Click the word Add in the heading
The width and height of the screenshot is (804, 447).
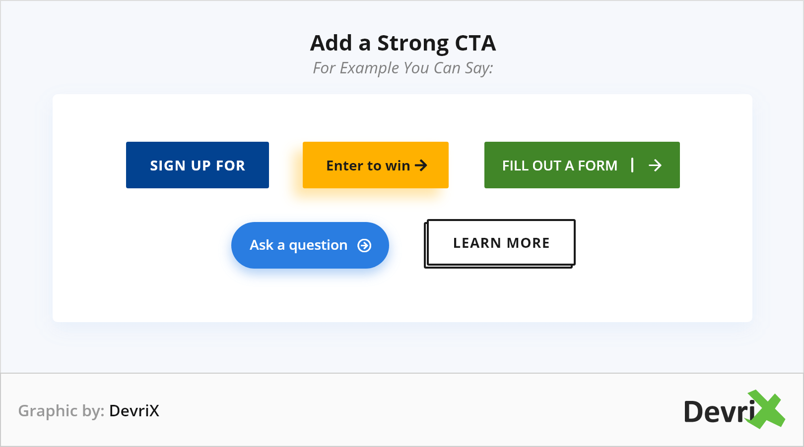331,43
